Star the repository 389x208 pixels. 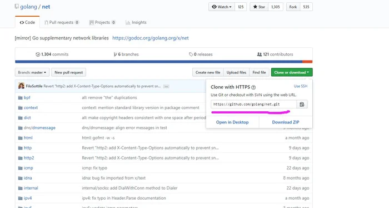[259, 7]
